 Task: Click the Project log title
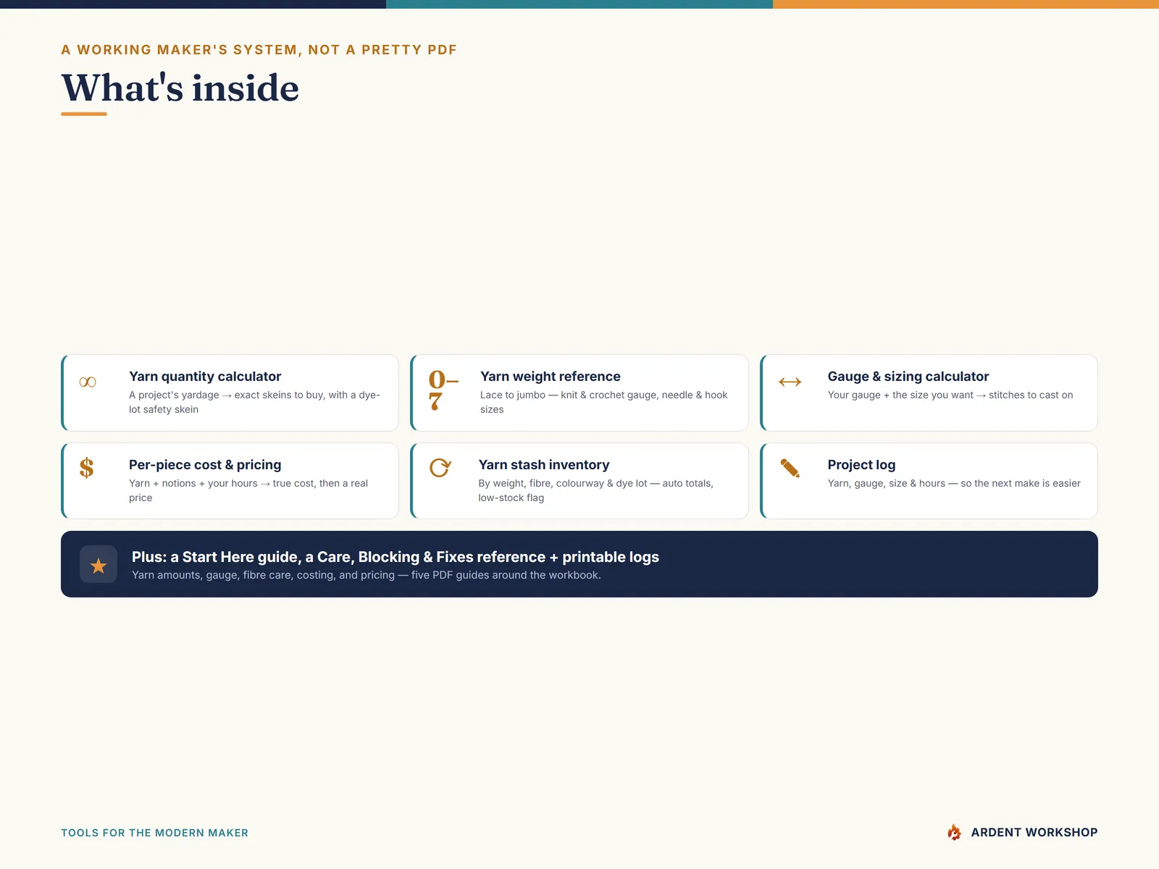(x=861, y=465)
